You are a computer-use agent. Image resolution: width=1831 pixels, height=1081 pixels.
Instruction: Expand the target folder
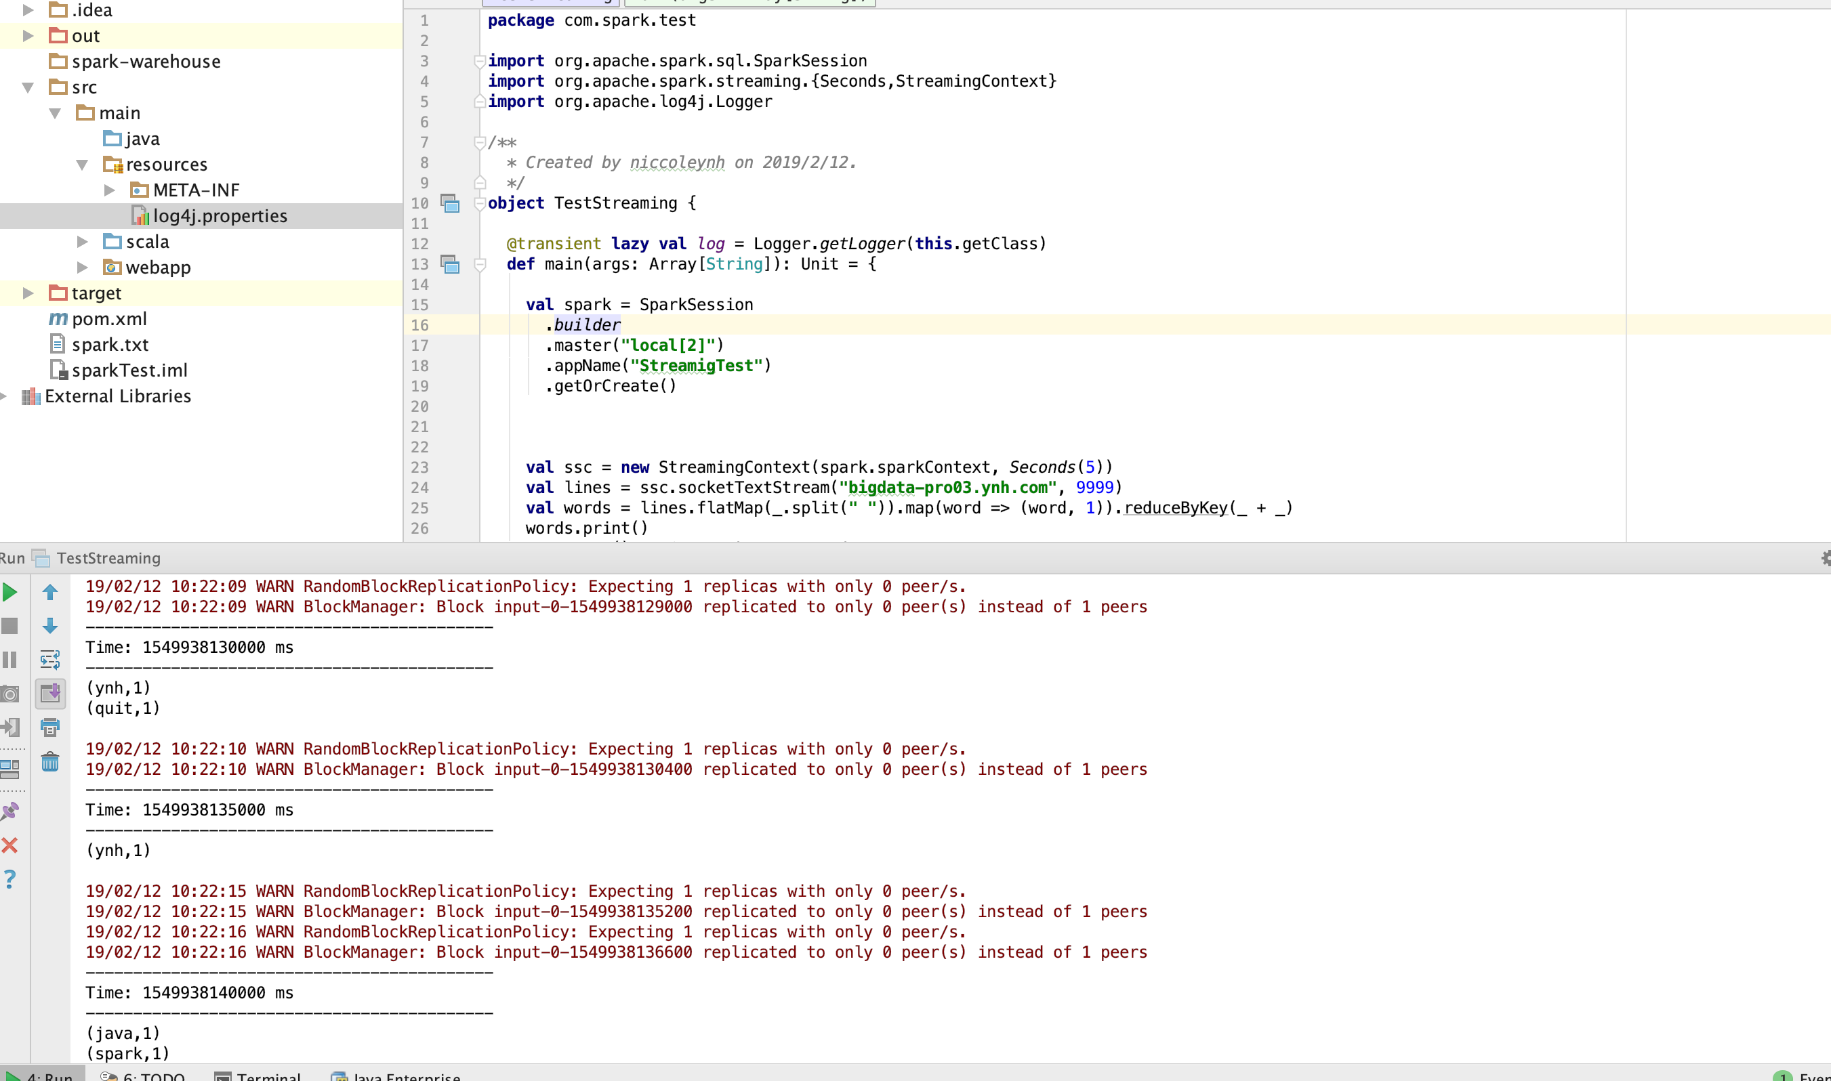(x=28, y=293)
